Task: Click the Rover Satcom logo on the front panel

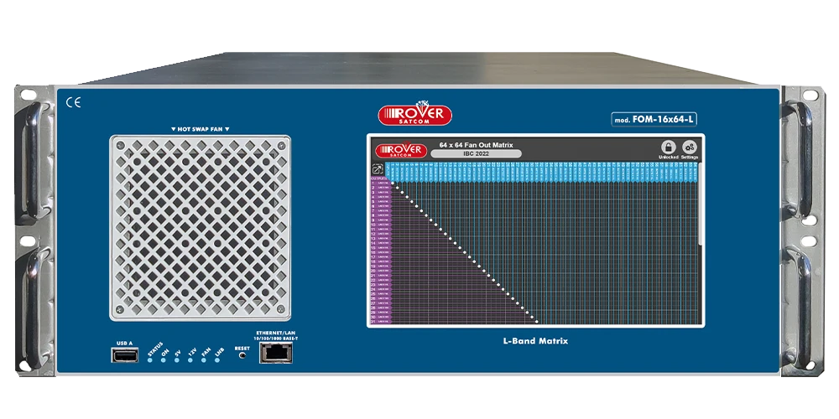Action: point(415,115)
